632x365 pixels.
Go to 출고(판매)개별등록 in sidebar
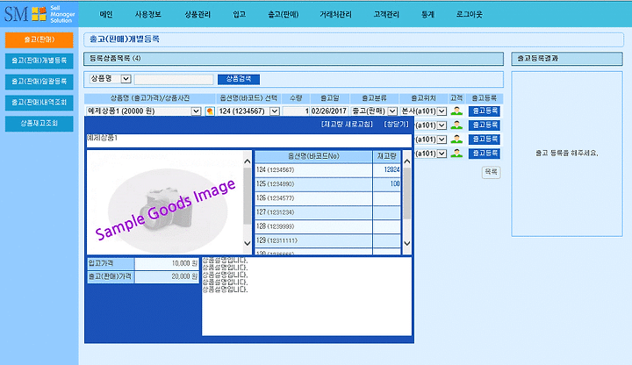pyautogui.click(x=39, y=61)
